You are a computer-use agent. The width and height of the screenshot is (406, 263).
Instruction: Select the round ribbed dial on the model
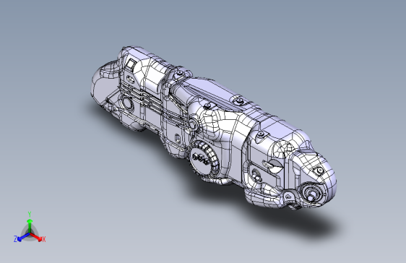pyautogui.click(x=204, y=159)
